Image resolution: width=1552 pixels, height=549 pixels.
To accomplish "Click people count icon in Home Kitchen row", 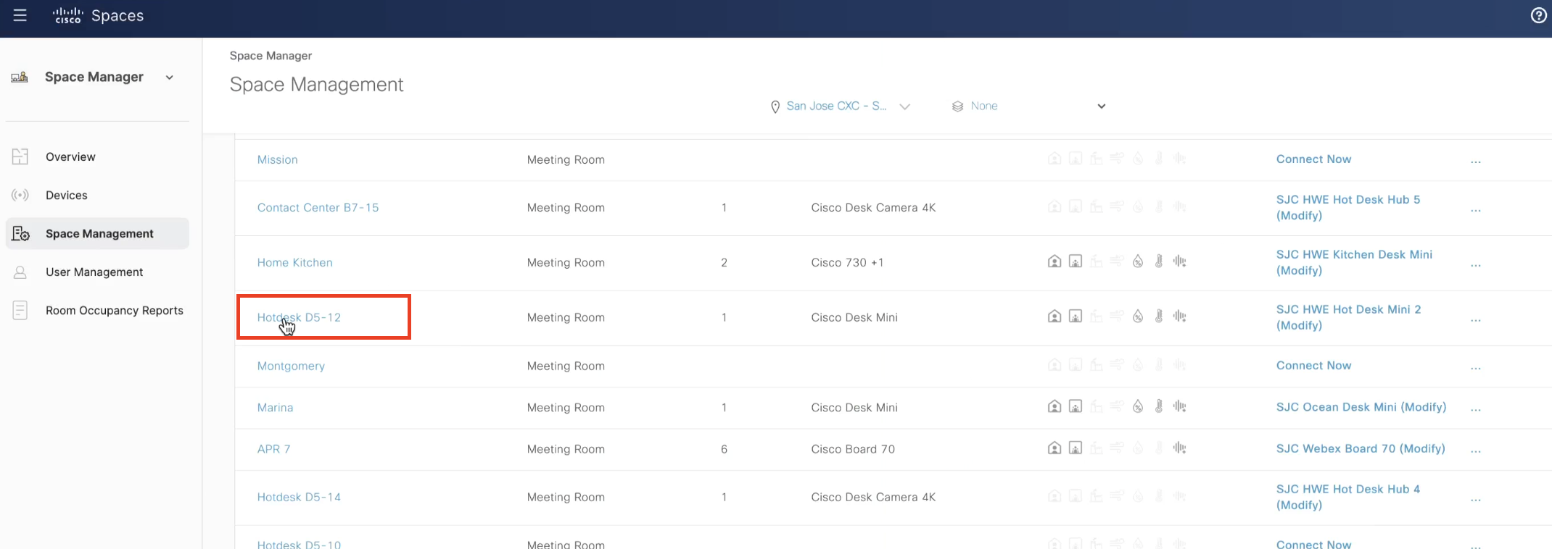I will [x=1076, y=261].
